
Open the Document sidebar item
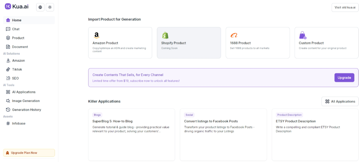coord(20,47)
